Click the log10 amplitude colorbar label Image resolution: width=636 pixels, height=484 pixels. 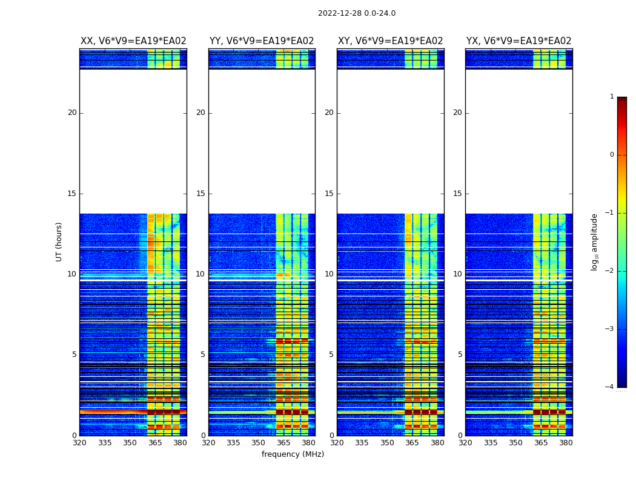click(x=595, y=241)
